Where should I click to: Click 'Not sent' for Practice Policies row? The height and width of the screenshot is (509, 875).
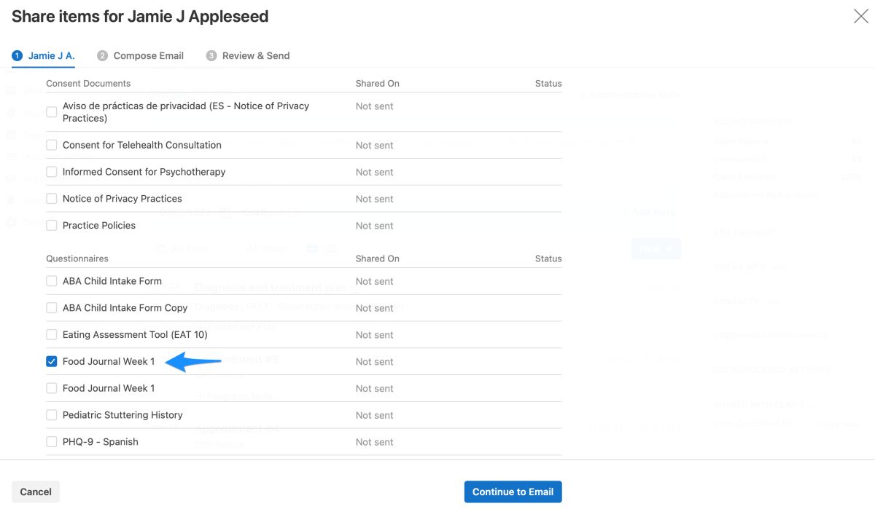coord(375,226)
